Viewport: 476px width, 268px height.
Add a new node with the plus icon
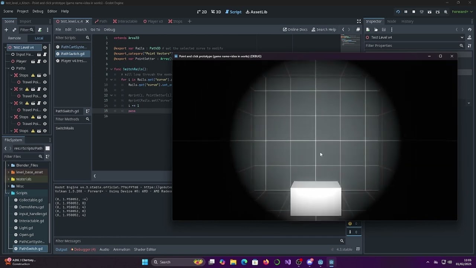pyautogui.click(x=6, y=30)
